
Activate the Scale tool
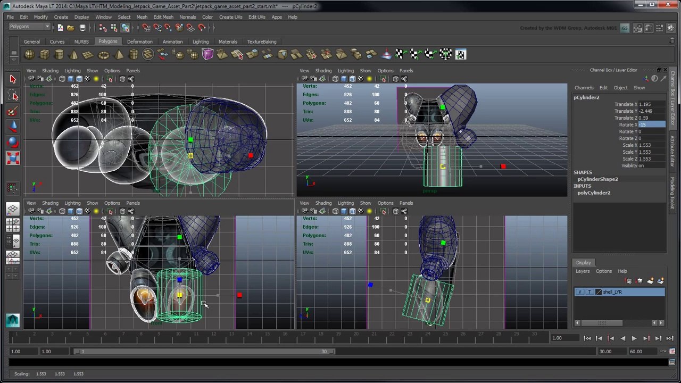point(13,157)
